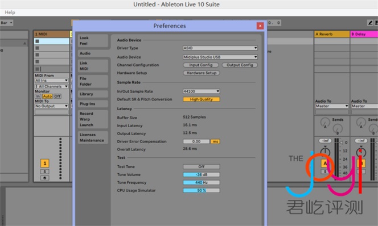Open B Delay Audio To Master dropdown
This screenshot has width=378, height=226.
(x=364, y=106)
